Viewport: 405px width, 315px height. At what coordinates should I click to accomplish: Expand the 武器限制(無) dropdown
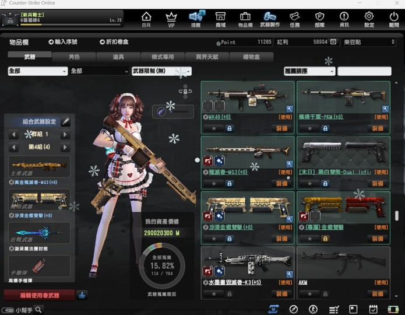(x=161, y=71)
